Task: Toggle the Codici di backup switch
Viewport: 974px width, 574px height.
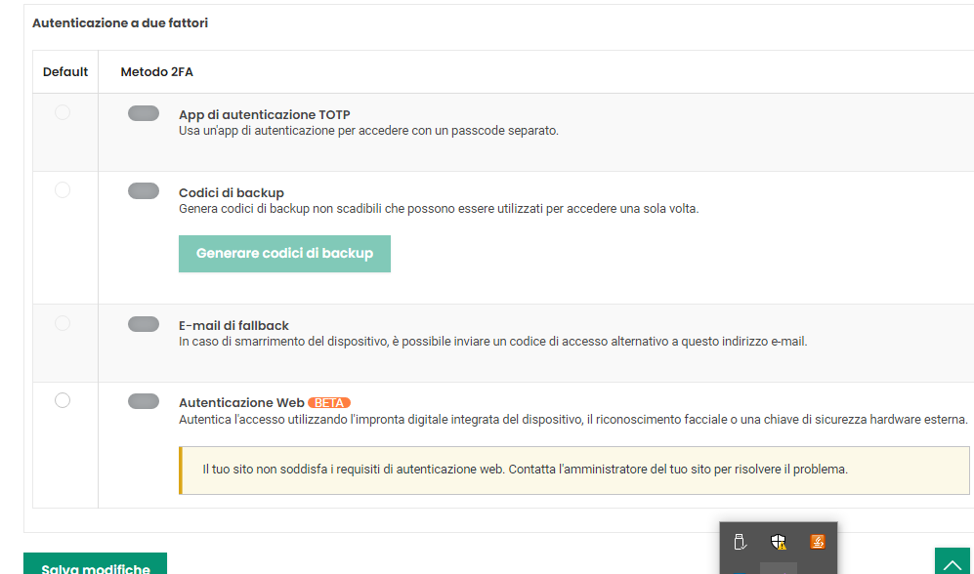Action: click(x=144, y=190)
